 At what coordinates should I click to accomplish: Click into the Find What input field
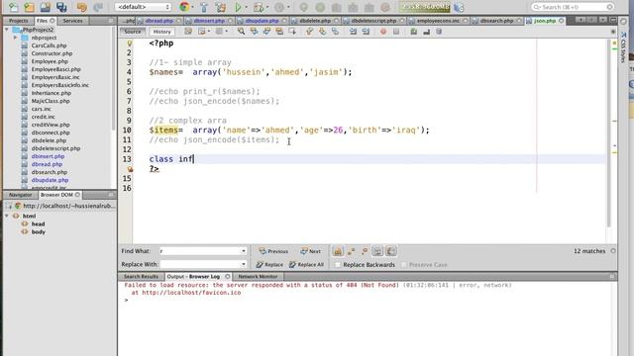[x=200, y=251]
